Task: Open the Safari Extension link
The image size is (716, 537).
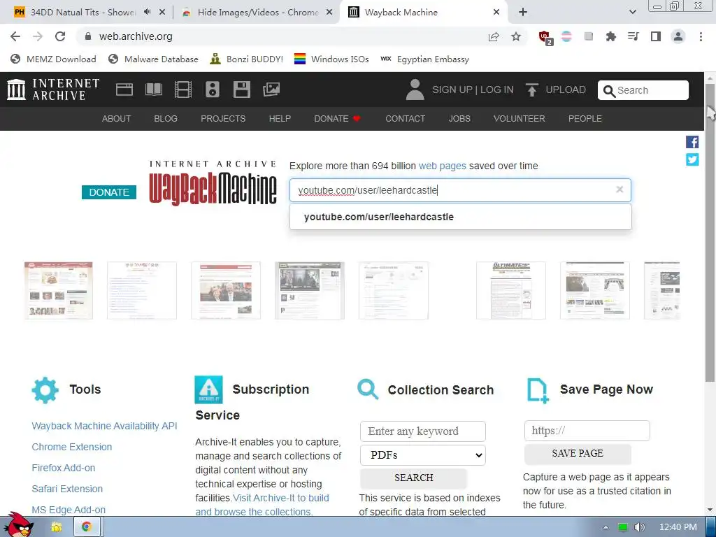Action: pos(67,489)
